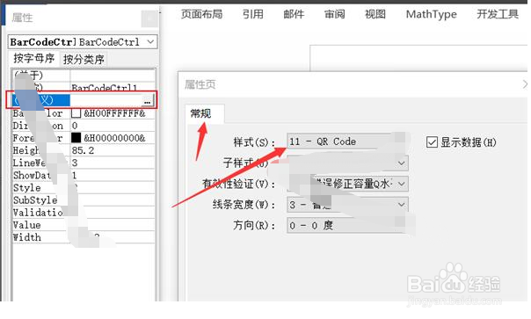Open the 引用 ribbon tab
Screen dimensions: 531x319
coord(252,14)
